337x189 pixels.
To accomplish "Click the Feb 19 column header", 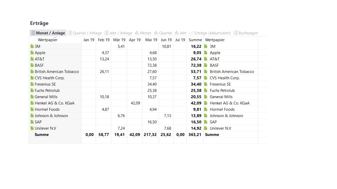I will pyautogui.click(x=104, y=40).
